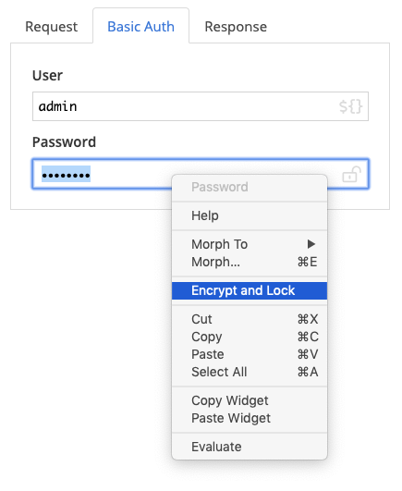Click the unlock padlock icon in Password field
The height and width of the screenshot is (491, 402).
pyautogui.click(x=351, y=175)
